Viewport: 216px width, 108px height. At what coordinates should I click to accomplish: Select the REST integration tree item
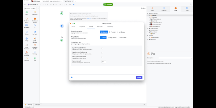click(x=152, y=34)
